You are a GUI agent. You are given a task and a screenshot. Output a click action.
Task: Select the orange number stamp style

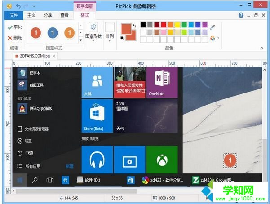69,33
